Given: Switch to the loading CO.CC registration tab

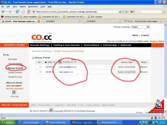Looking at the screenshot, I should pos(143,21).
